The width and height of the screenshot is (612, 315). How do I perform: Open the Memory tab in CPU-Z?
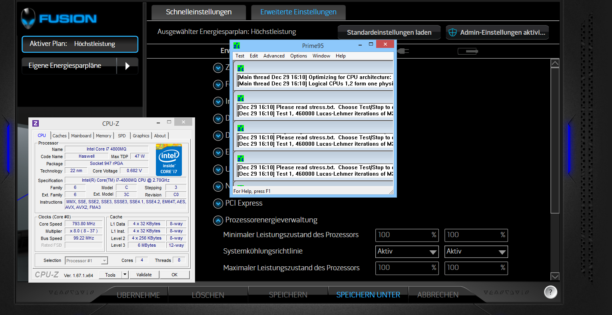(x=104, y=136)
